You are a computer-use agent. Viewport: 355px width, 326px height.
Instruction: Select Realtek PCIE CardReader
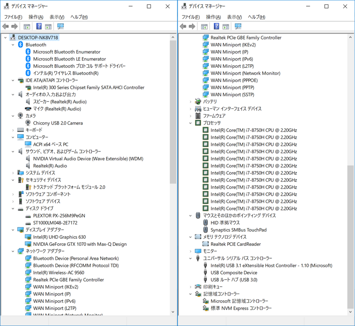(x=236, y=244)
